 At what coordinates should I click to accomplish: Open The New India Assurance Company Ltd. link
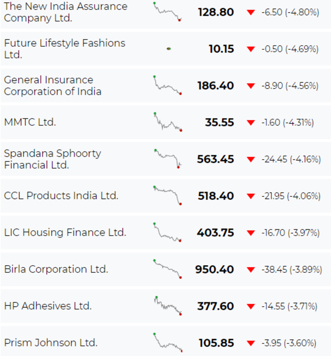[x=66, y=12]
